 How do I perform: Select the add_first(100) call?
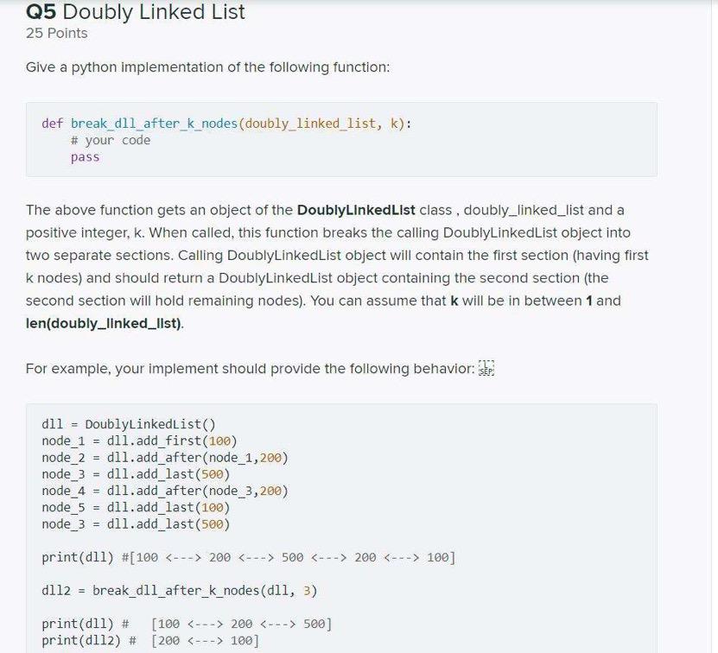coord(191,441)
